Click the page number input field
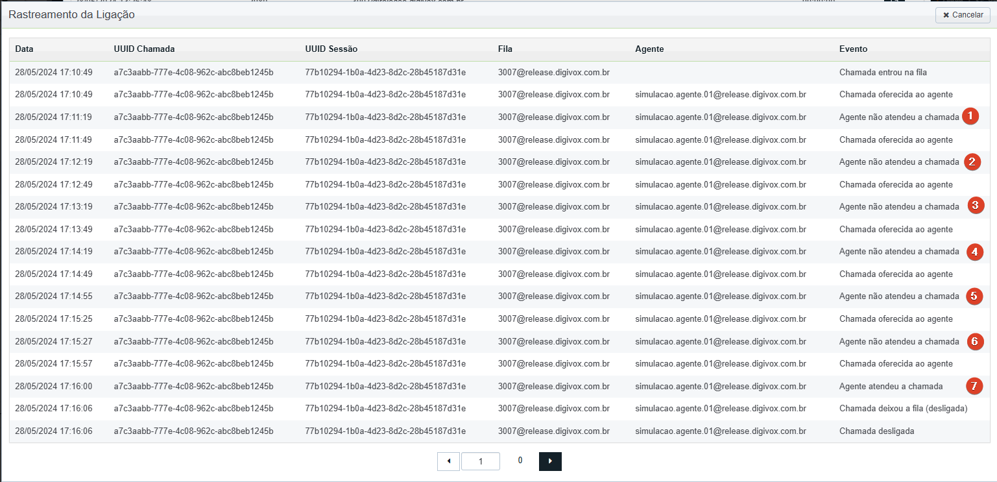Viewport: 997px width, 482px height. (x=481, y=461)
